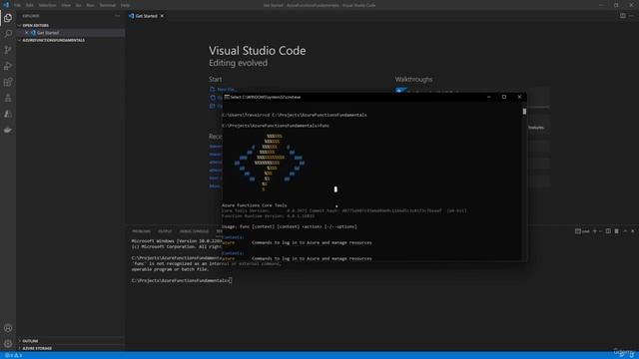Open the Help menu
Screen dimensions: 639x359
[x=125, y=5]
